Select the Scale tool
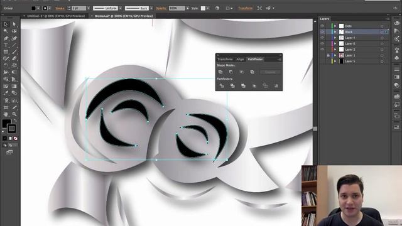This screenshot has height=226, width=402. 14,65
